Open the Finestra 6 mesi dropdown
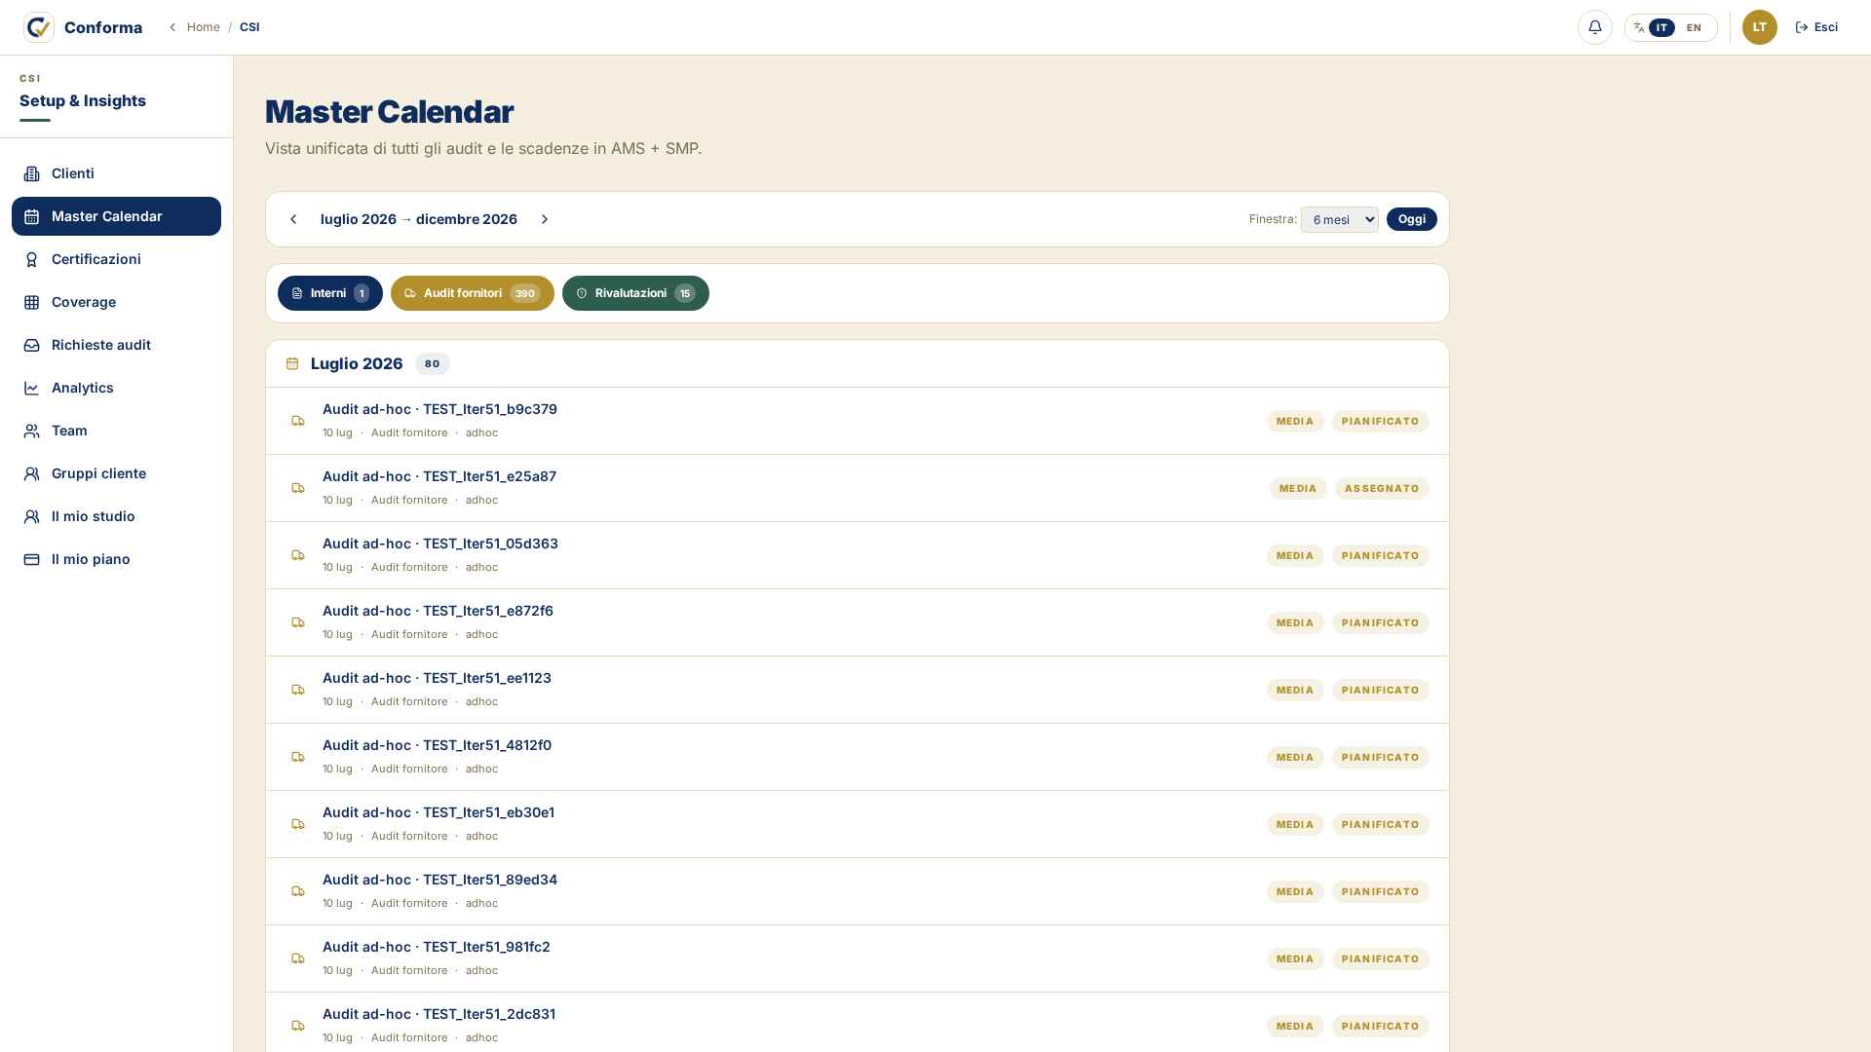Screen dimensions: 1871x1052 click(1340, 219)
